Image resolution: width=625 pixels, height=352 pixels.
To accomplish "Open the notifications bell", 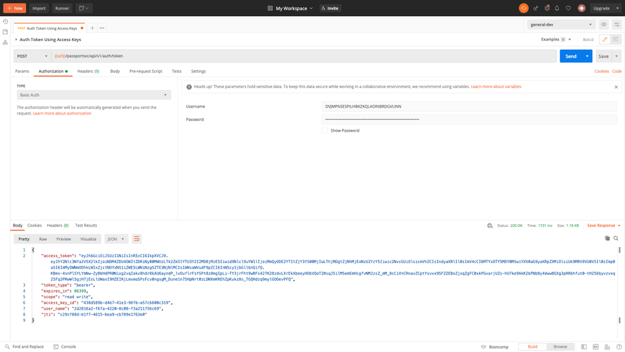I will click(x=557, y=8).
